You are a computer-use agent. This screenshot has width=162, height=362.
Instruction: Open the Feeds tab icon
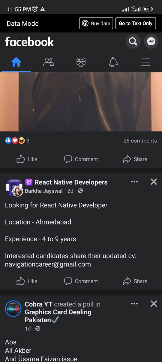(x=81, y=62)
